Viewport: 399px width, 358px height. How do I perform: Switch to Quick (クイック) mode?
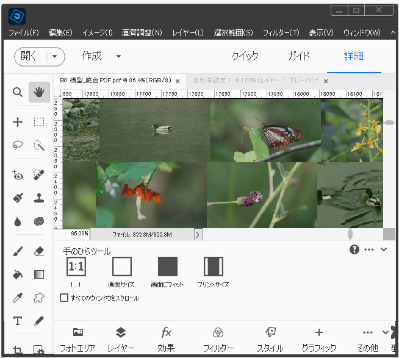tap(245, 56)
